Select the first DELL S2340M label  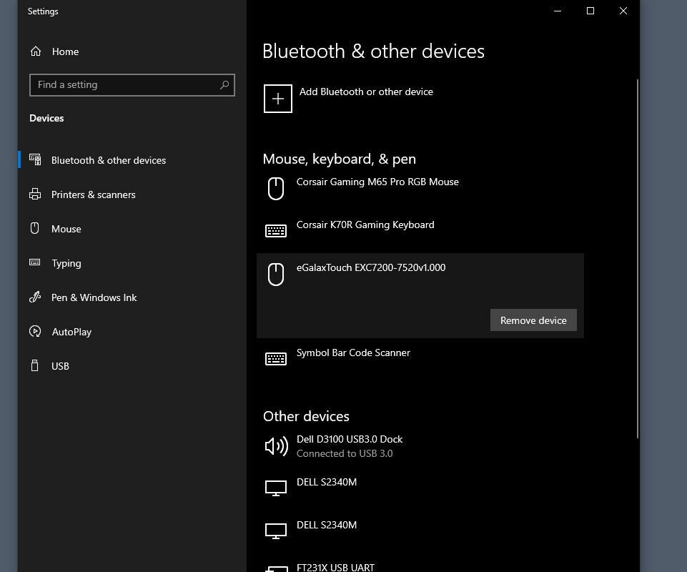point(327,482)
